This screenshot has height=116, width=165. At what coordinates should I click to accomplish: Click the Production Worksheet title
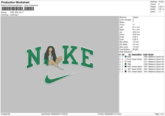[x=13, y=2]
